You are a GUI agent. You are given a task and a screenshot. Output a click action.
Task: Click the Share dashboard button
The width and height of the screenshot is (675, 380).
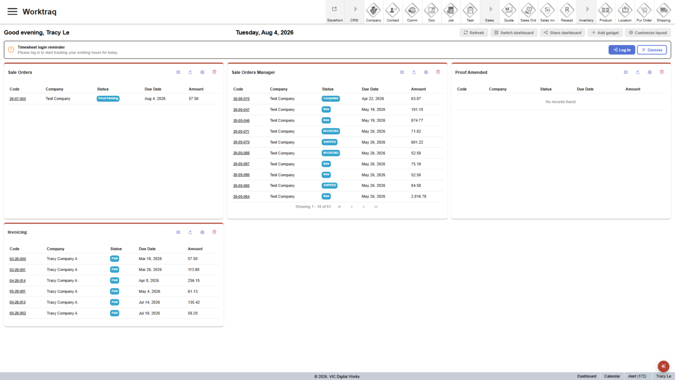tap(562, 33)
